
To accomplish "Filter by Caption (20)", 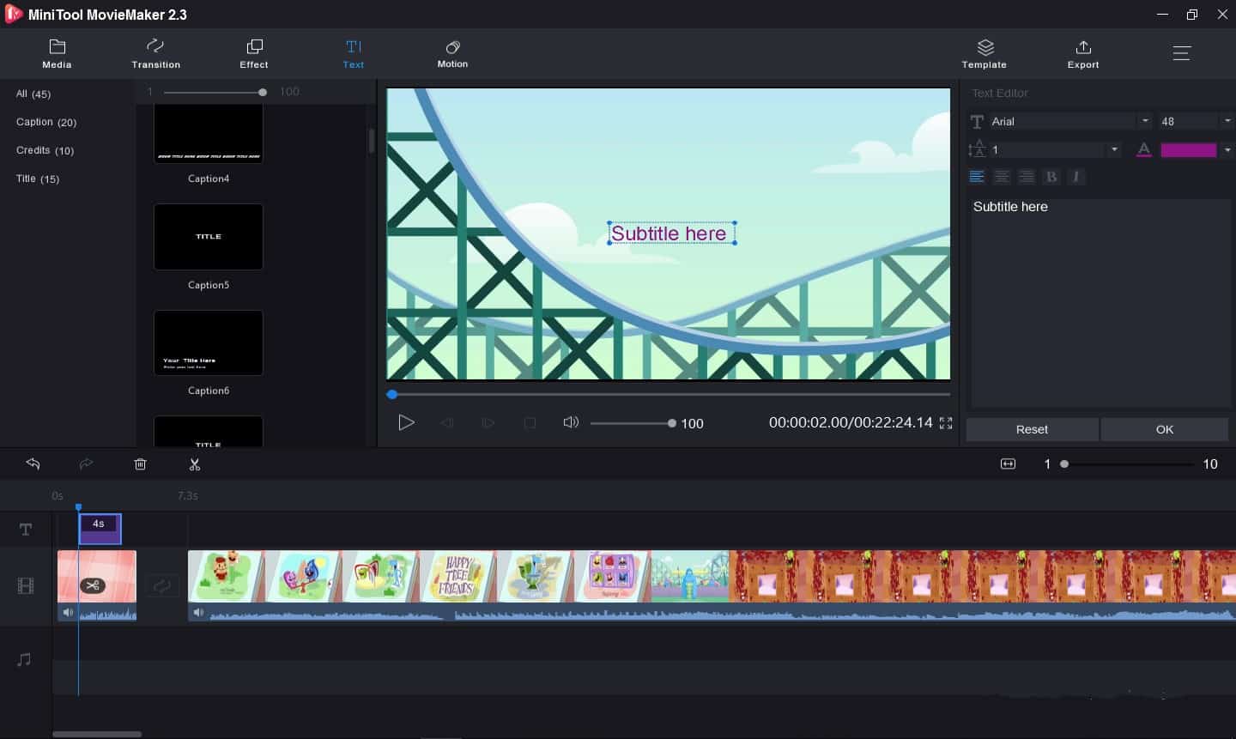I will (x=46, y=122).
